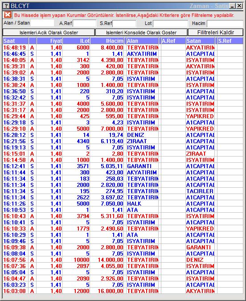Image resolution: width=246 pixels, height=301 pixels.
Task: Click into the A.Ref filter field
Action: (84, 24)
